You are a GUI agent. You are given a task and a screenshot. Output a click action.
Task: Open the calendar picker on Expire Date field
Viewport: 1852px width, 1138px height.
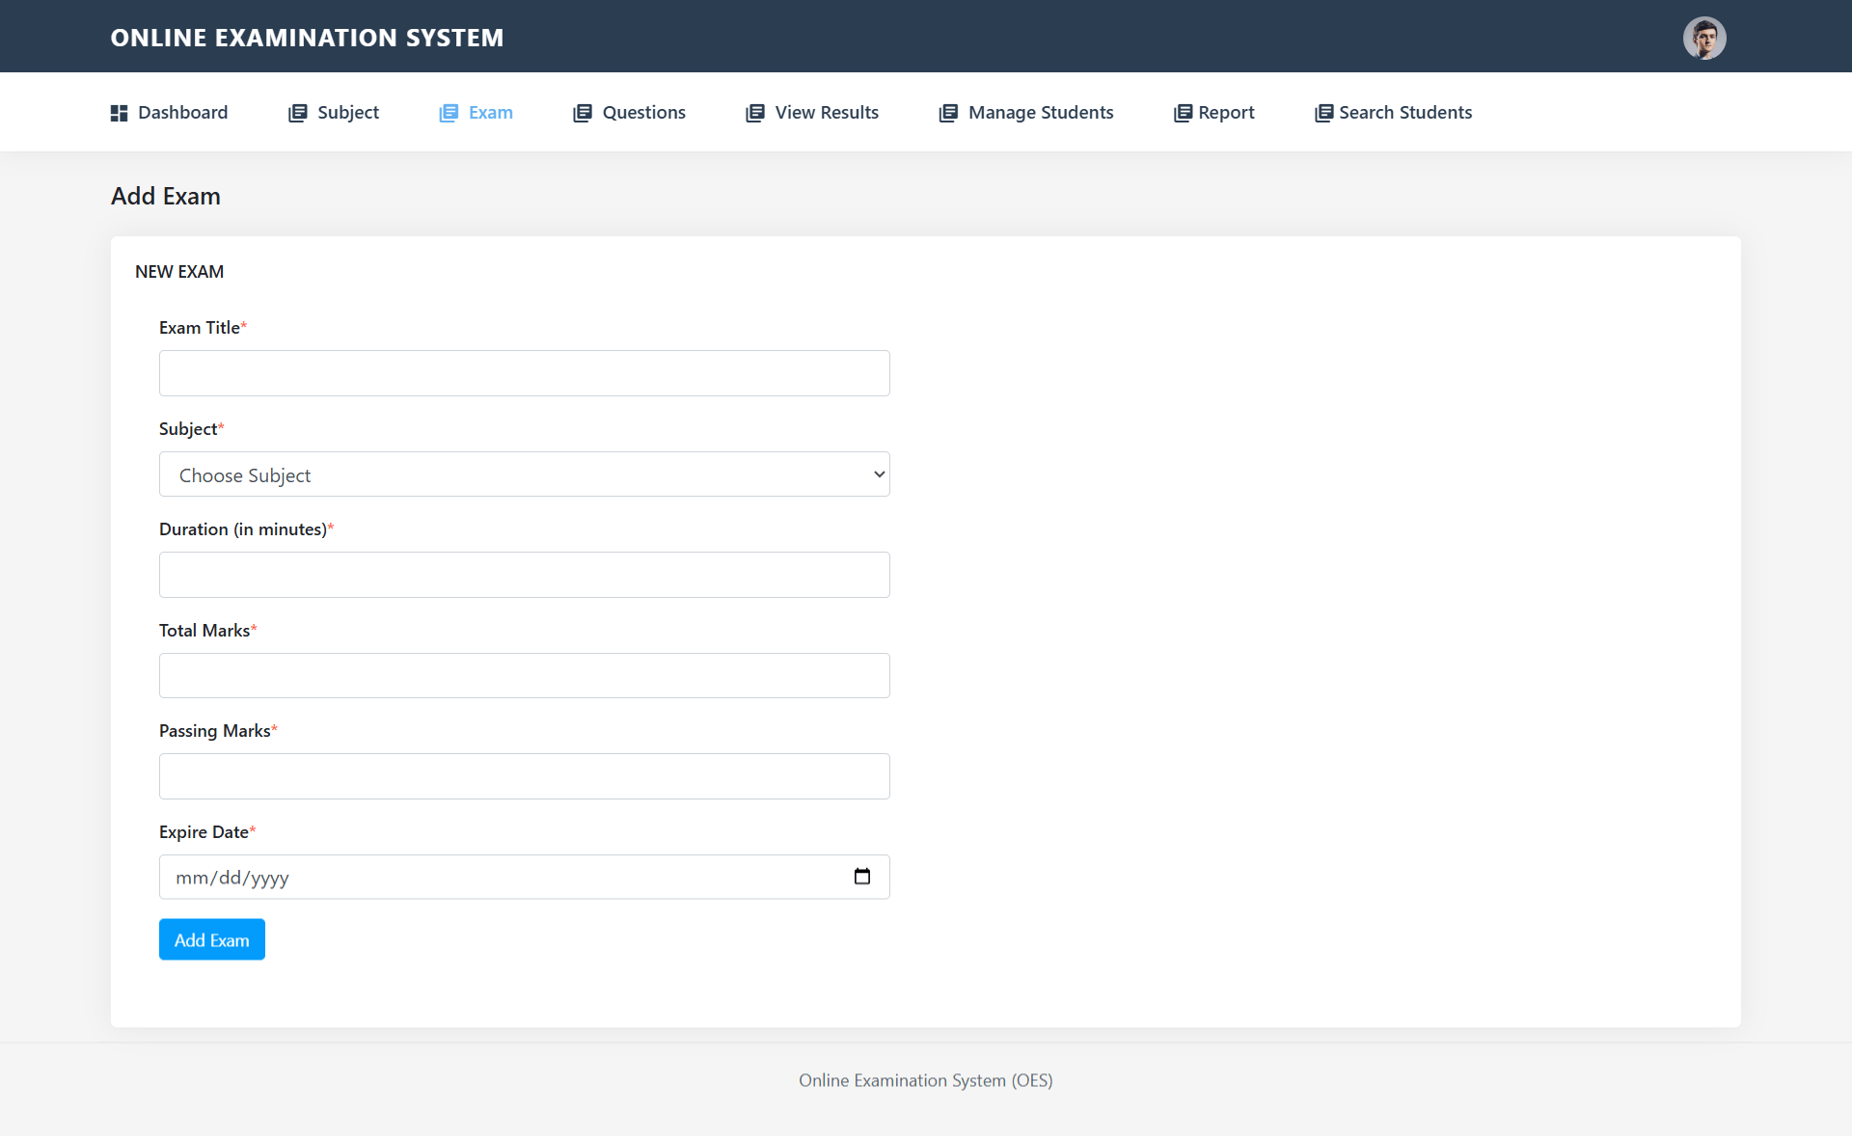click(861, 877)
